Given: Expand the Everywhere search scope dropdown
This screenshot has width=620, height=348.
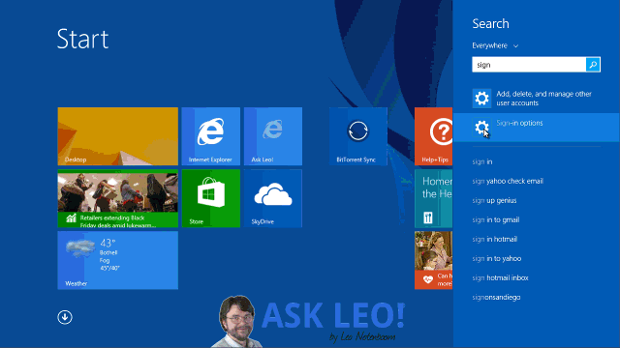Looking at the screenshot, I should coord(495,45).
